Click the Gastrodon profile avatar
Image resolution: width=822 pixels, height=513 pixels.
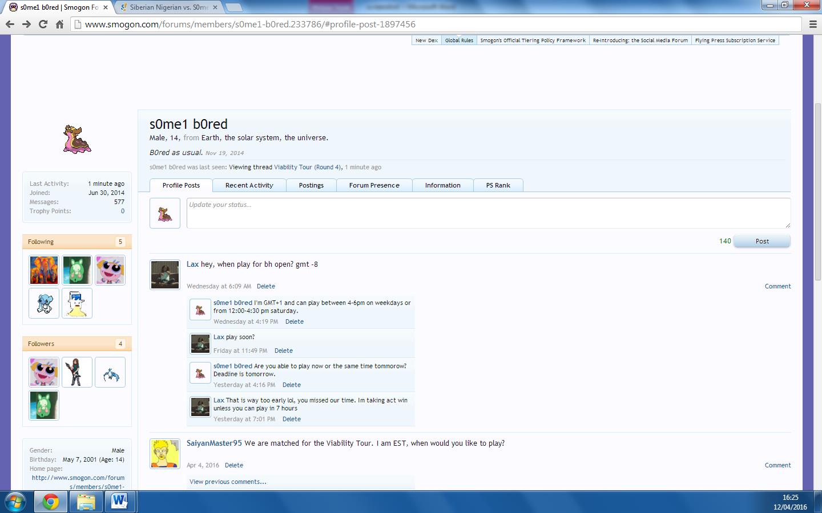(77, 139)
